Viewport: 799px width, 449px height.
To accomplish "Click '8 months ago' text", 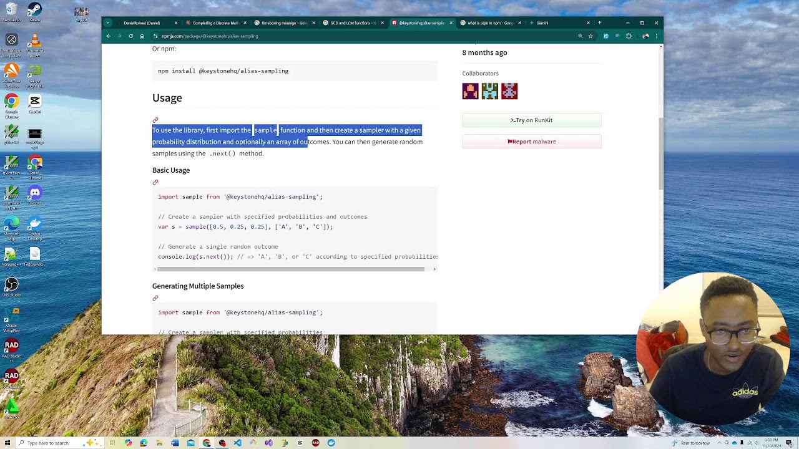I will point(484,52).
